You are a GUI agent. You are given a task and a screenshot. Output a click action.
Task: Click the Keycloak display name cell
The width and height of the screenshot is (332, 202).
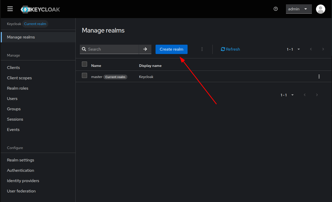tap(146, 77)
